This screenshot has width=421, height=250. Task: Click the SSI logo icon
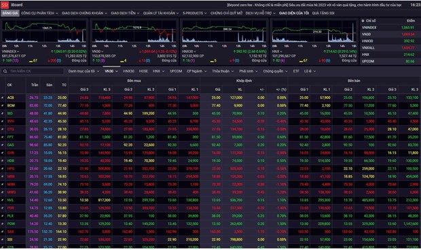[5, 5]
